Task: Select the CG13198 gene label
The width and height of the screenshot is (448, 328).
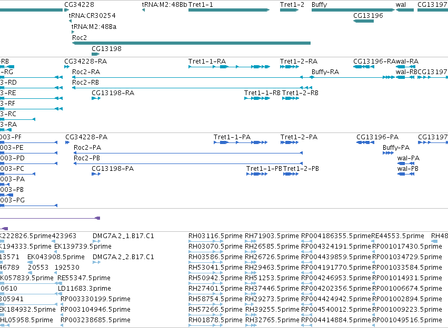Action: pyautogui.click(x=106, y=48)
